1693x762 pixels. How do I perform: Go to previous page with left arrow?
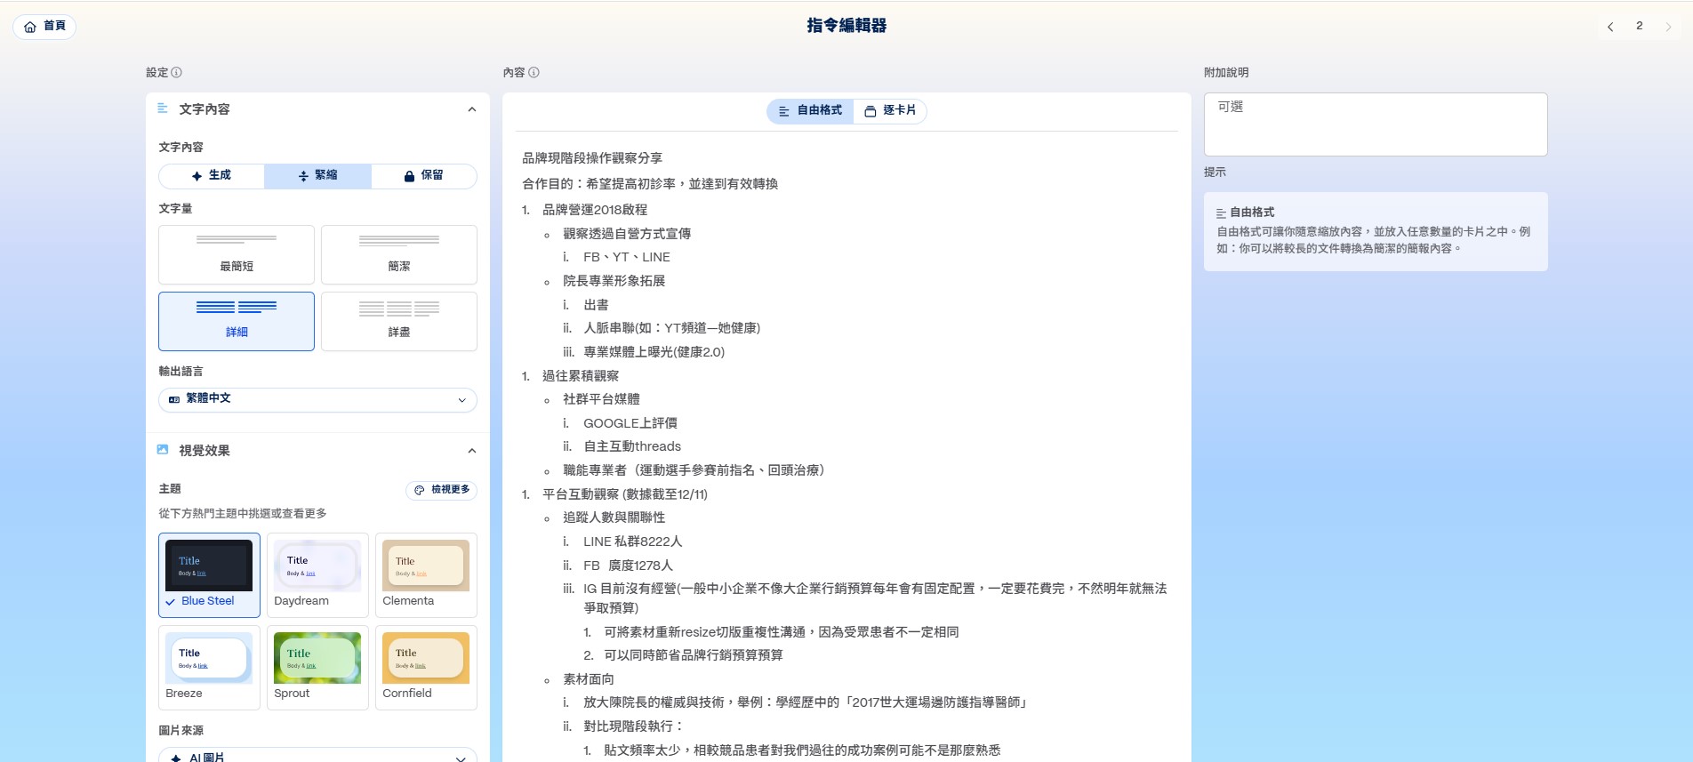1610,27
